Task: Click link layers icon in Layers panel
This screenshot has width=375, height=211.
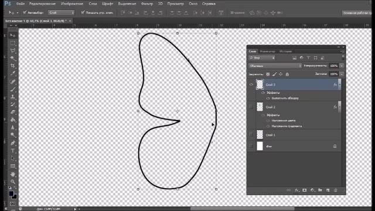Action: click(289, 190)
